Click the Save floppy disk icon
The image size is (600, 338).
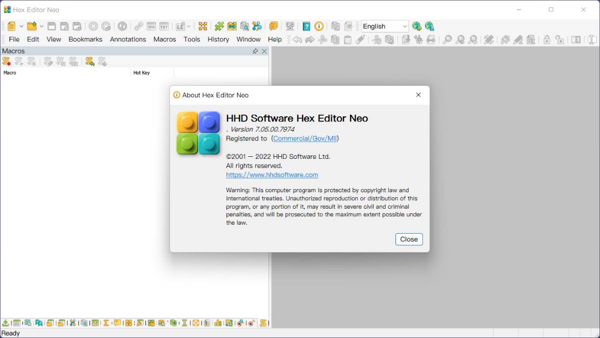51,26
